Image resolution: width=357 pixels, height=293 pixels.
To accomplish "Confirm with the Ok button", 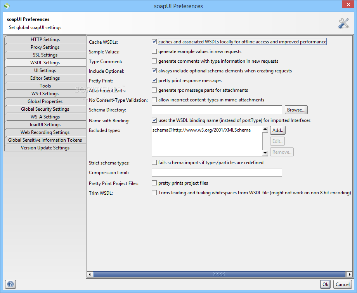I will tap(325, 284).
